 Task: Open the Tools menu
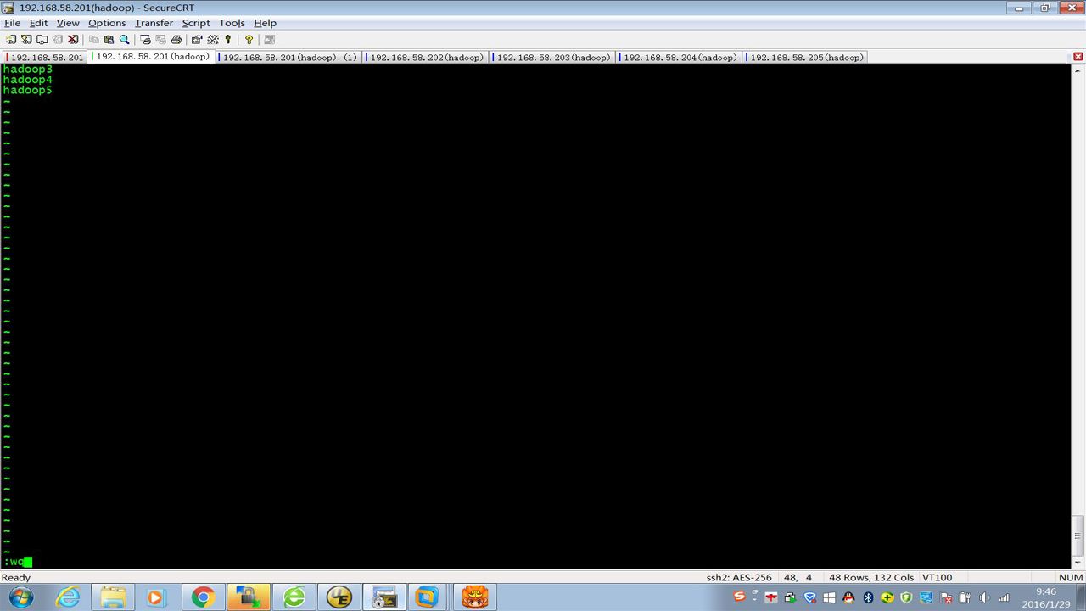tap(232, 23)
